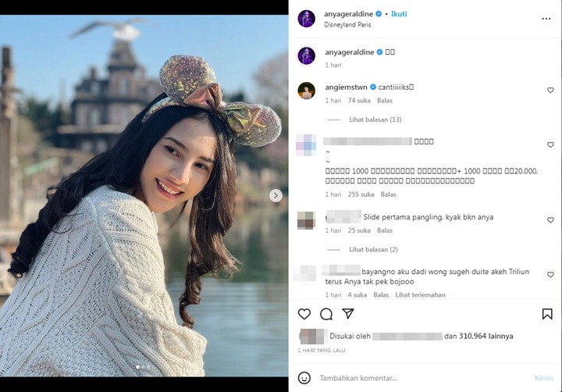View 4 suka likes list
The image size is (562, 392).
[357, 295]
